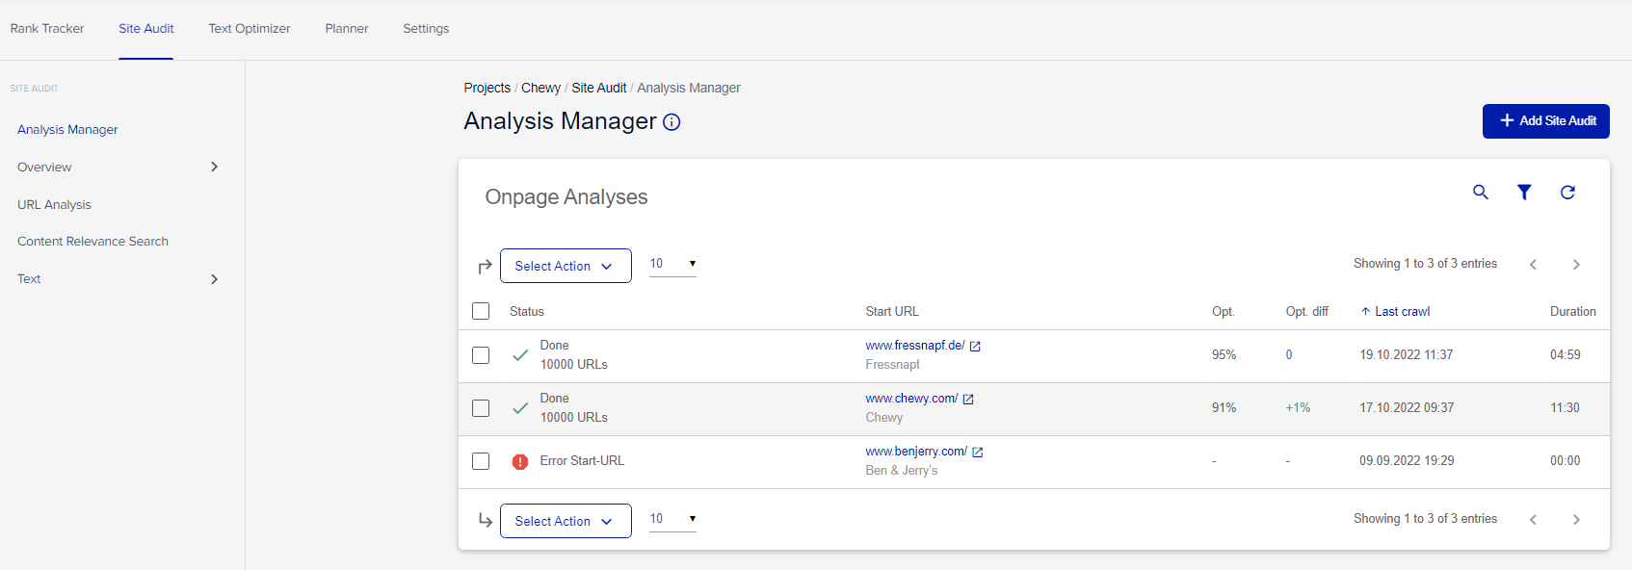Go to next page at top pagination
The height and width of the screenshot is (570, 1632).
pyautogui.click(x=1576, y=264)
